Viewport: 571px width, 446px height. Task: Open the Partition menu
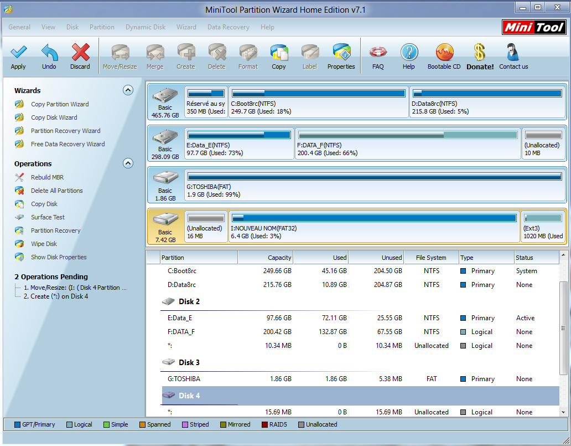pos(102,27)
